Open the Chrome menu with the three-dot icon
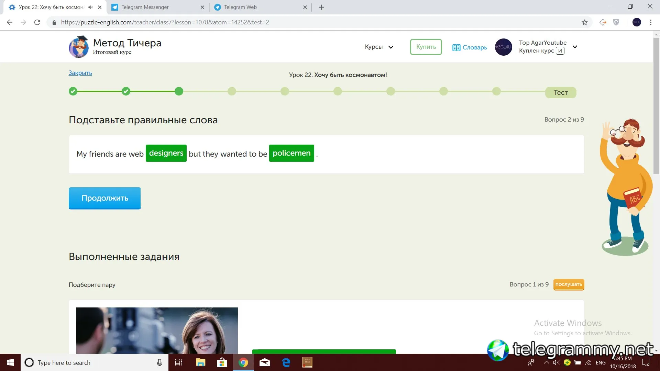This screenshot has width=660, height=371. pos(650,22)
